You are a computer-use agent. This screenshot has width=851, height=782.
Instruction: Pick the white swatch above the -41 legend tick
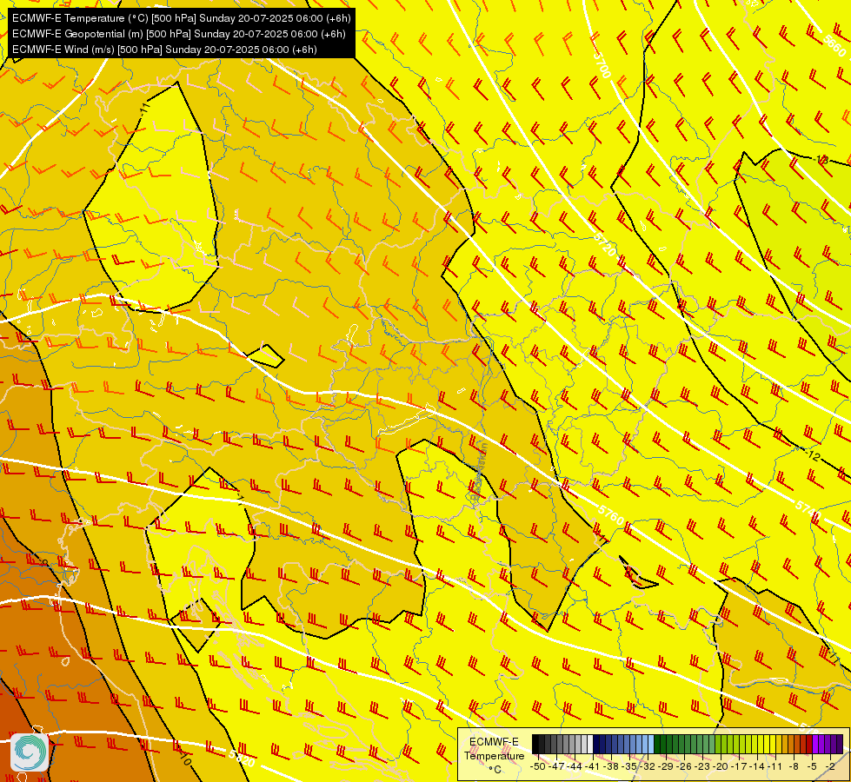[590, 744]
